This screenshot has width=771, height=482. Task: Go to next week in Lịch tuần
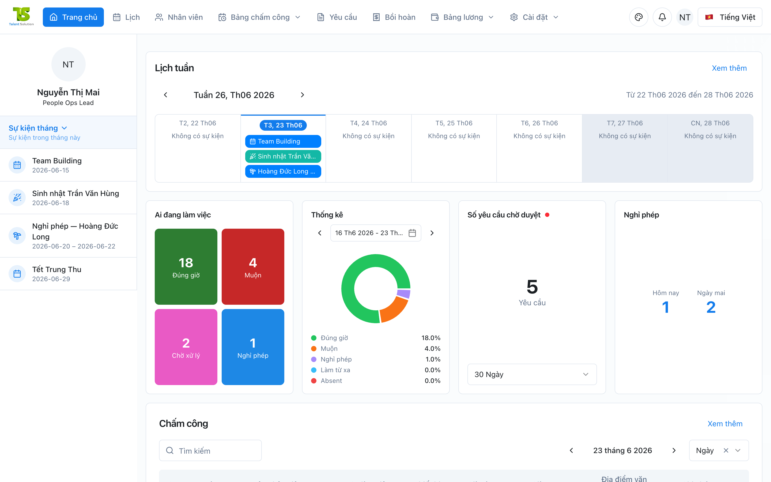pyautogui.click(x=302, y=95)
